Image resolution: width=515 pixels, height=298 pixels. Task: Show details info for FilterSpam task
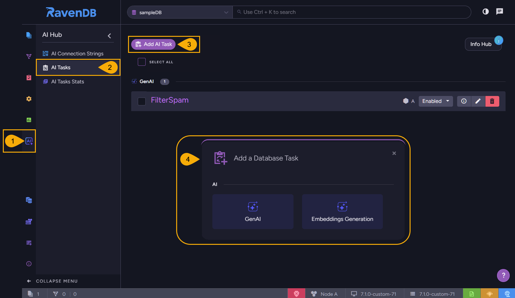(464, 101)
